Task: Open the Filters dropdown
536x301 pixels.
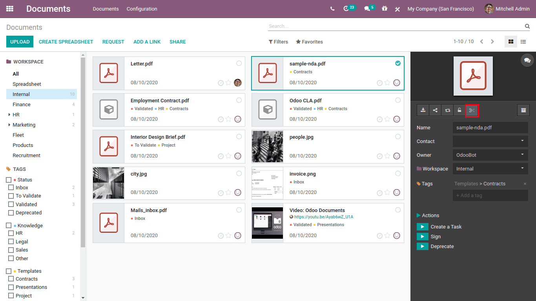Action: [x=278, y=42]
